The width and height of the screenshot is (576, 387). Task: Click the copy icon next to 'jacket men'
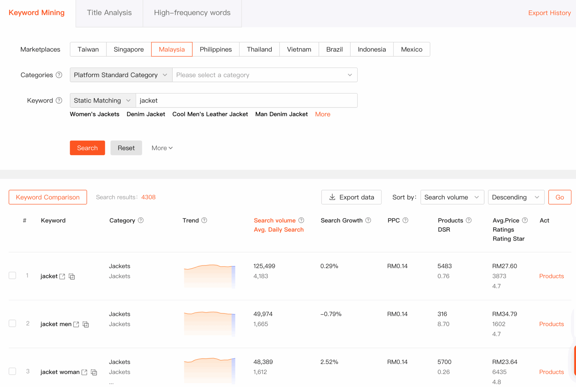(x=85, y=324)
